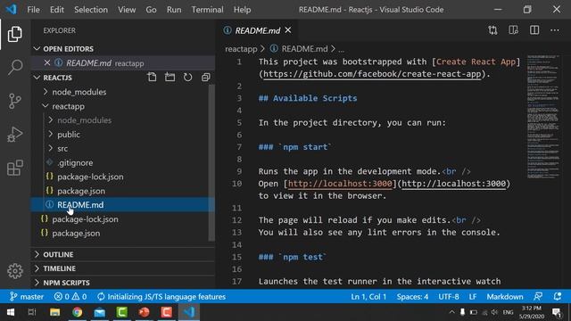Open the feedback icon in status bar
571x321 pixels.
click(x=538, y=297)
